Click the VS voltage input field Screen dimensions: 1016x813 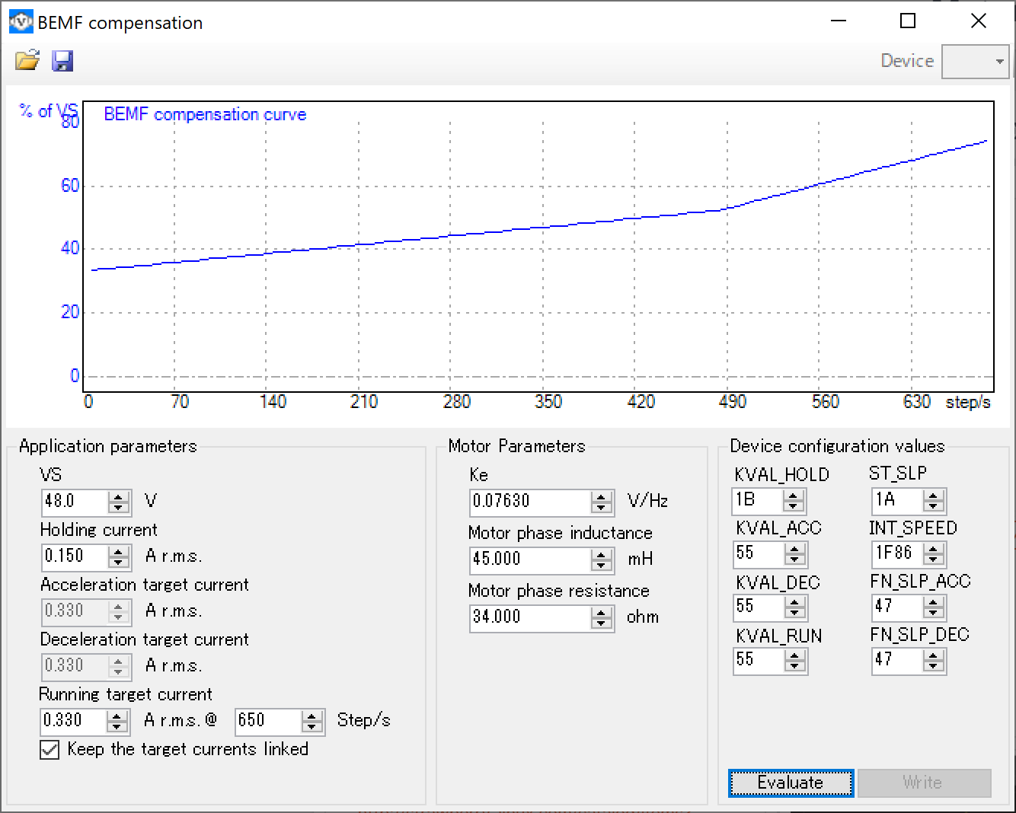(75, 502)
